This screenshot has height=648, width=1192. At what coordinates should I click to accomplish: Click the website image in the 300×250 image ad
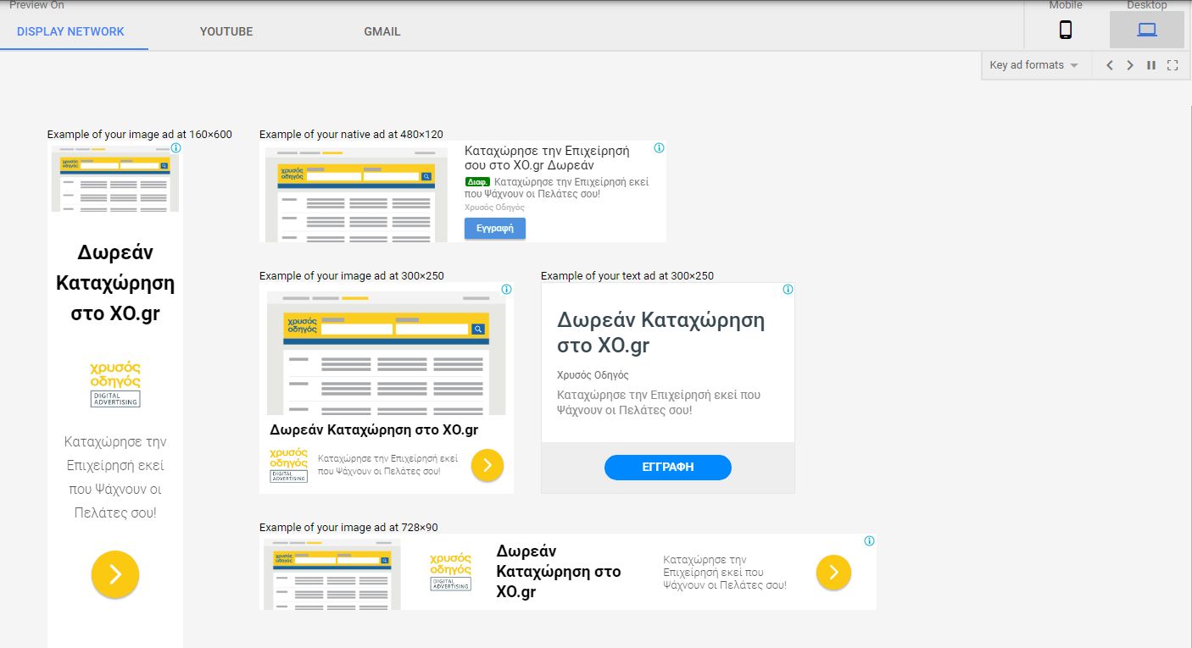coord(387,353)
